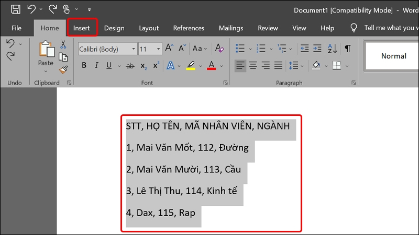
Task: Click the Numbering list icon
Action: (x=261, y=49)
